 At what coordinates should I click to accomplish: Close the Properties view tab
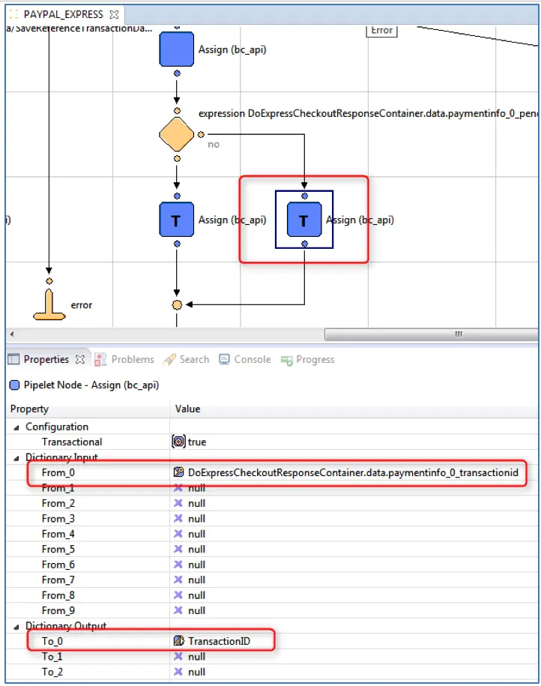coord(80,360)
